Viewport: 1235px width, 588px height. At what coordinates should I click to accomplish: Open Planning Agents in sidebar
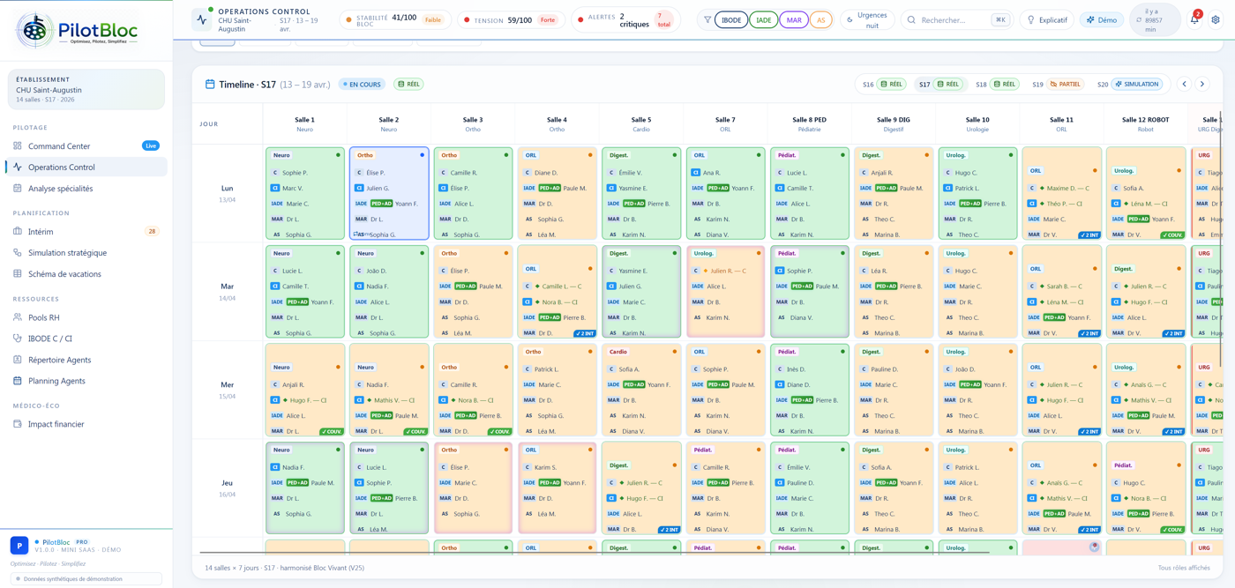[86, 381]
